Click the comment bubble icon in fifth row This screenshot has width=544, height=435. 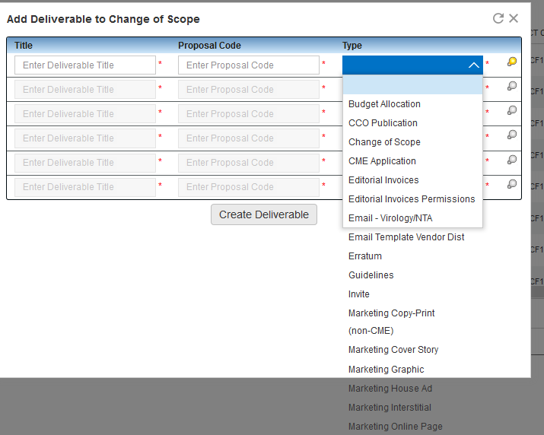click(x=512, y=160)
